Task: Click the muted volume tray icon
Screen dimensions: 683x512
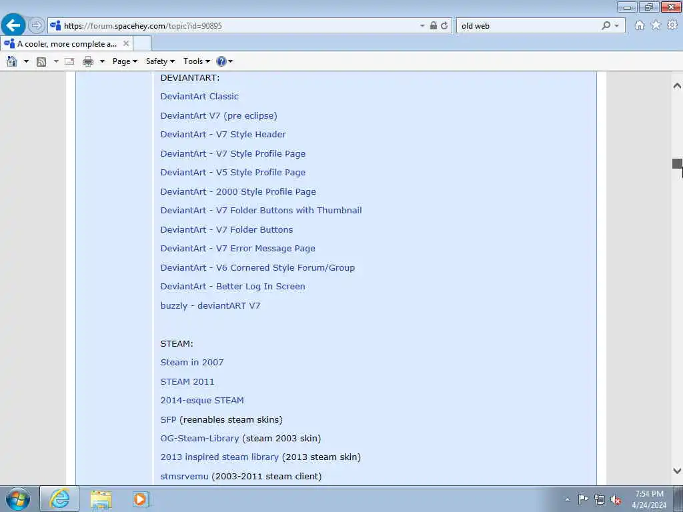Action: tap(616, 499)
